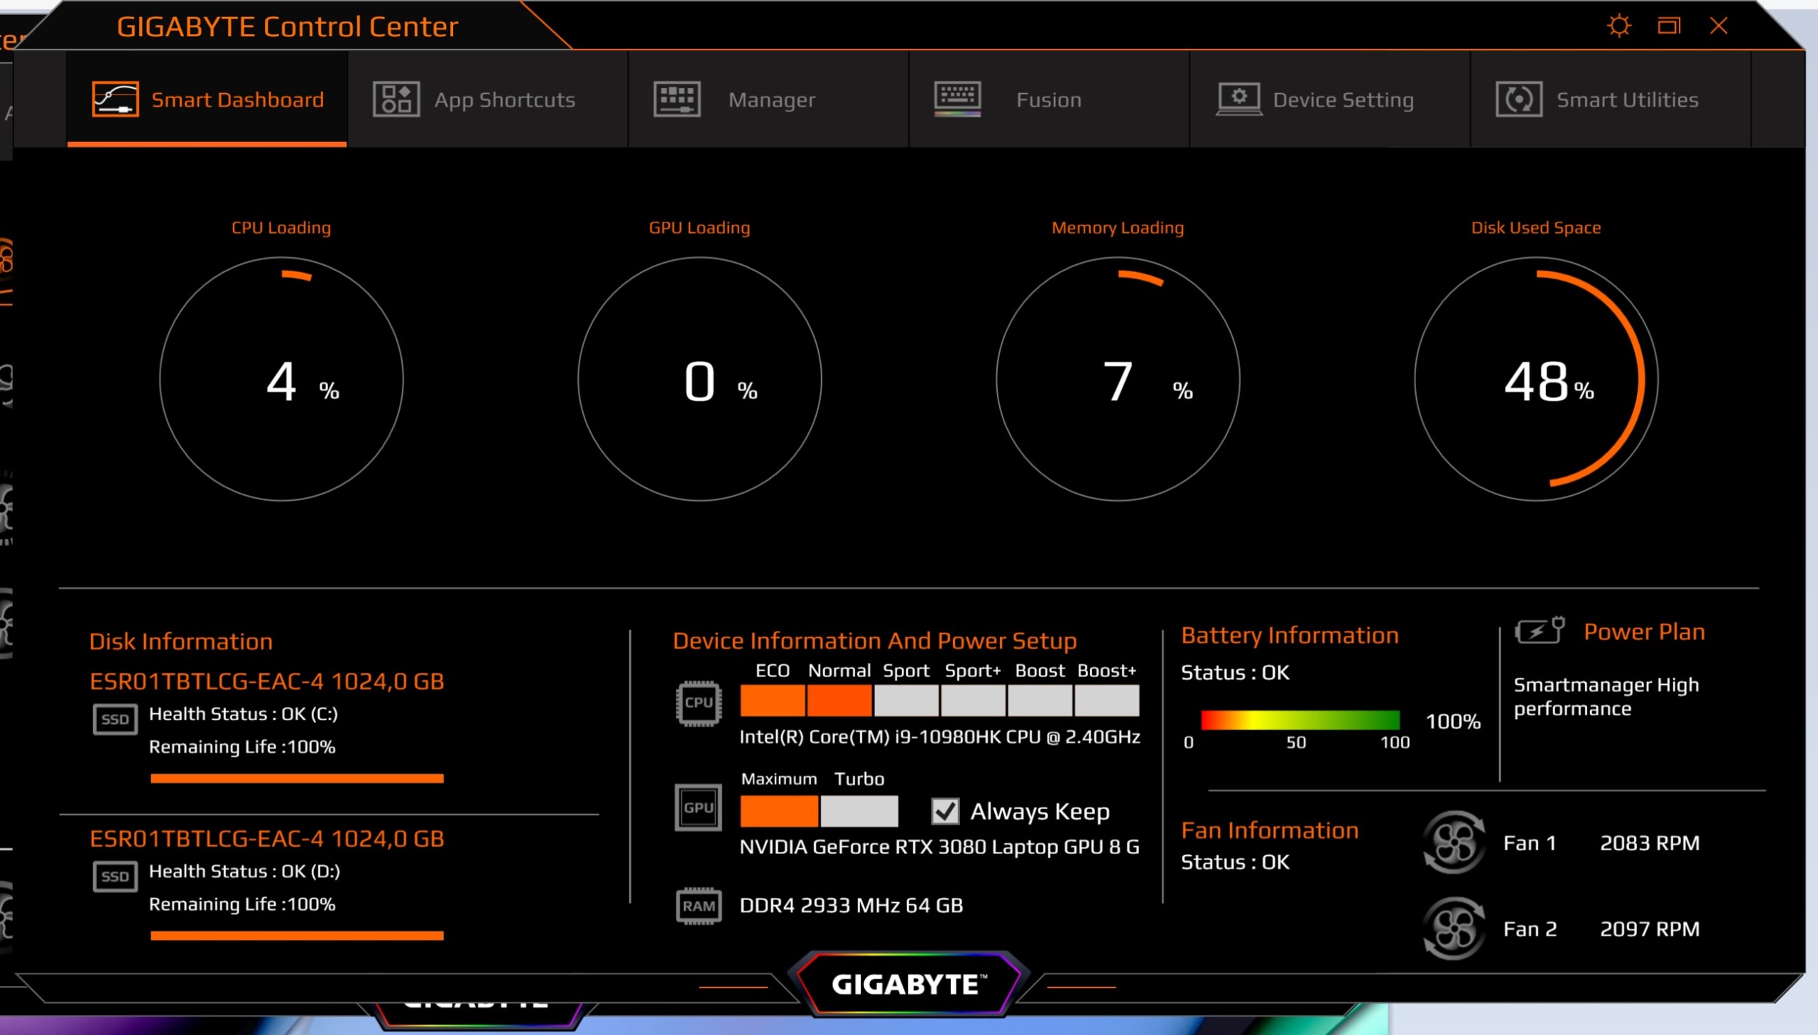Open the settings gear in title bar
The height and width of the screenshot is (1035, 1818).
tap(1618, 26)
